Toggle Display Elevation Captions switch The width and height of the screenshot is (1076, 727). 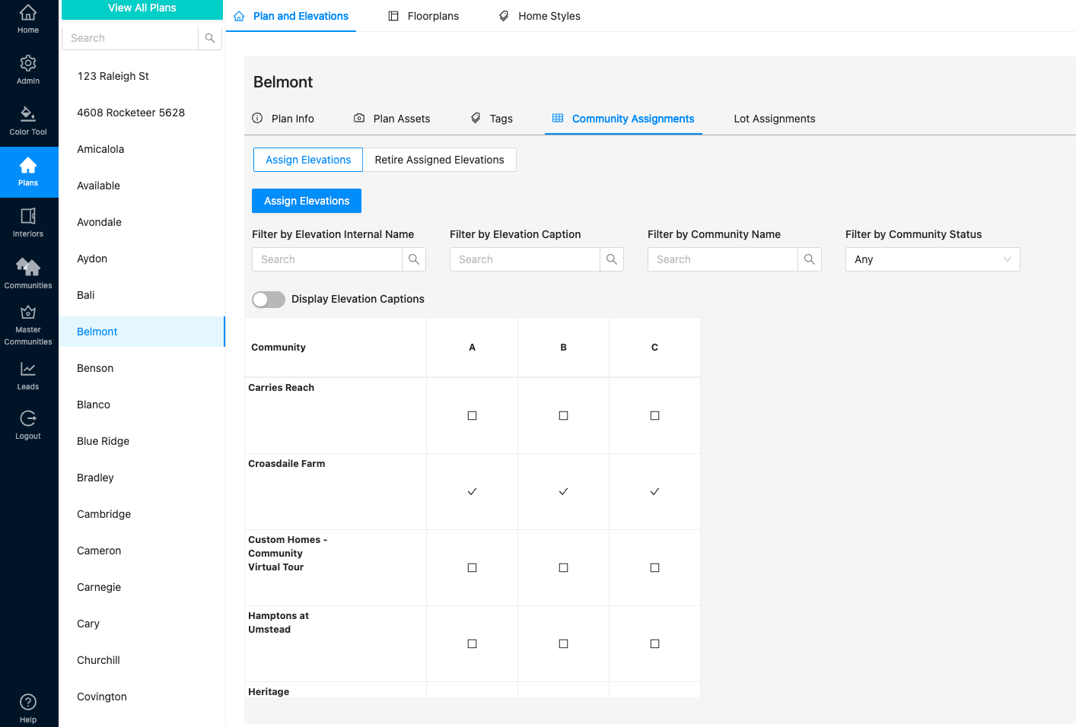(269, 300)
